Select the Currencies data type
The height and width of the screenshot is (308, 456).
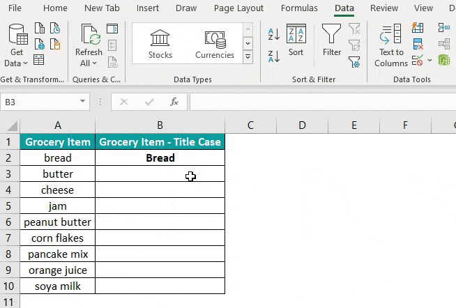pyautogui.click(x=215, y=44)
